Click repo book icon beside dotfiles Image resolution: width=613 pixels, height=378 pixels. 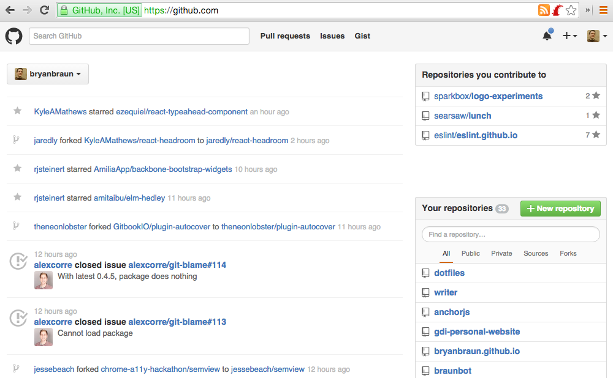[x=426, y=273]
